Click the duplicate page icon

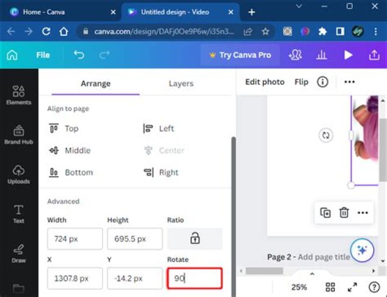pos(325,213)
